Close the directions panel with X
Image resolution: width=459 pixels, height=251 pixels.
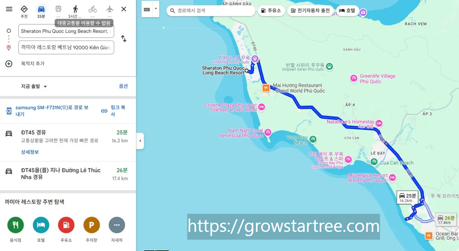click(x=124, y=9)
